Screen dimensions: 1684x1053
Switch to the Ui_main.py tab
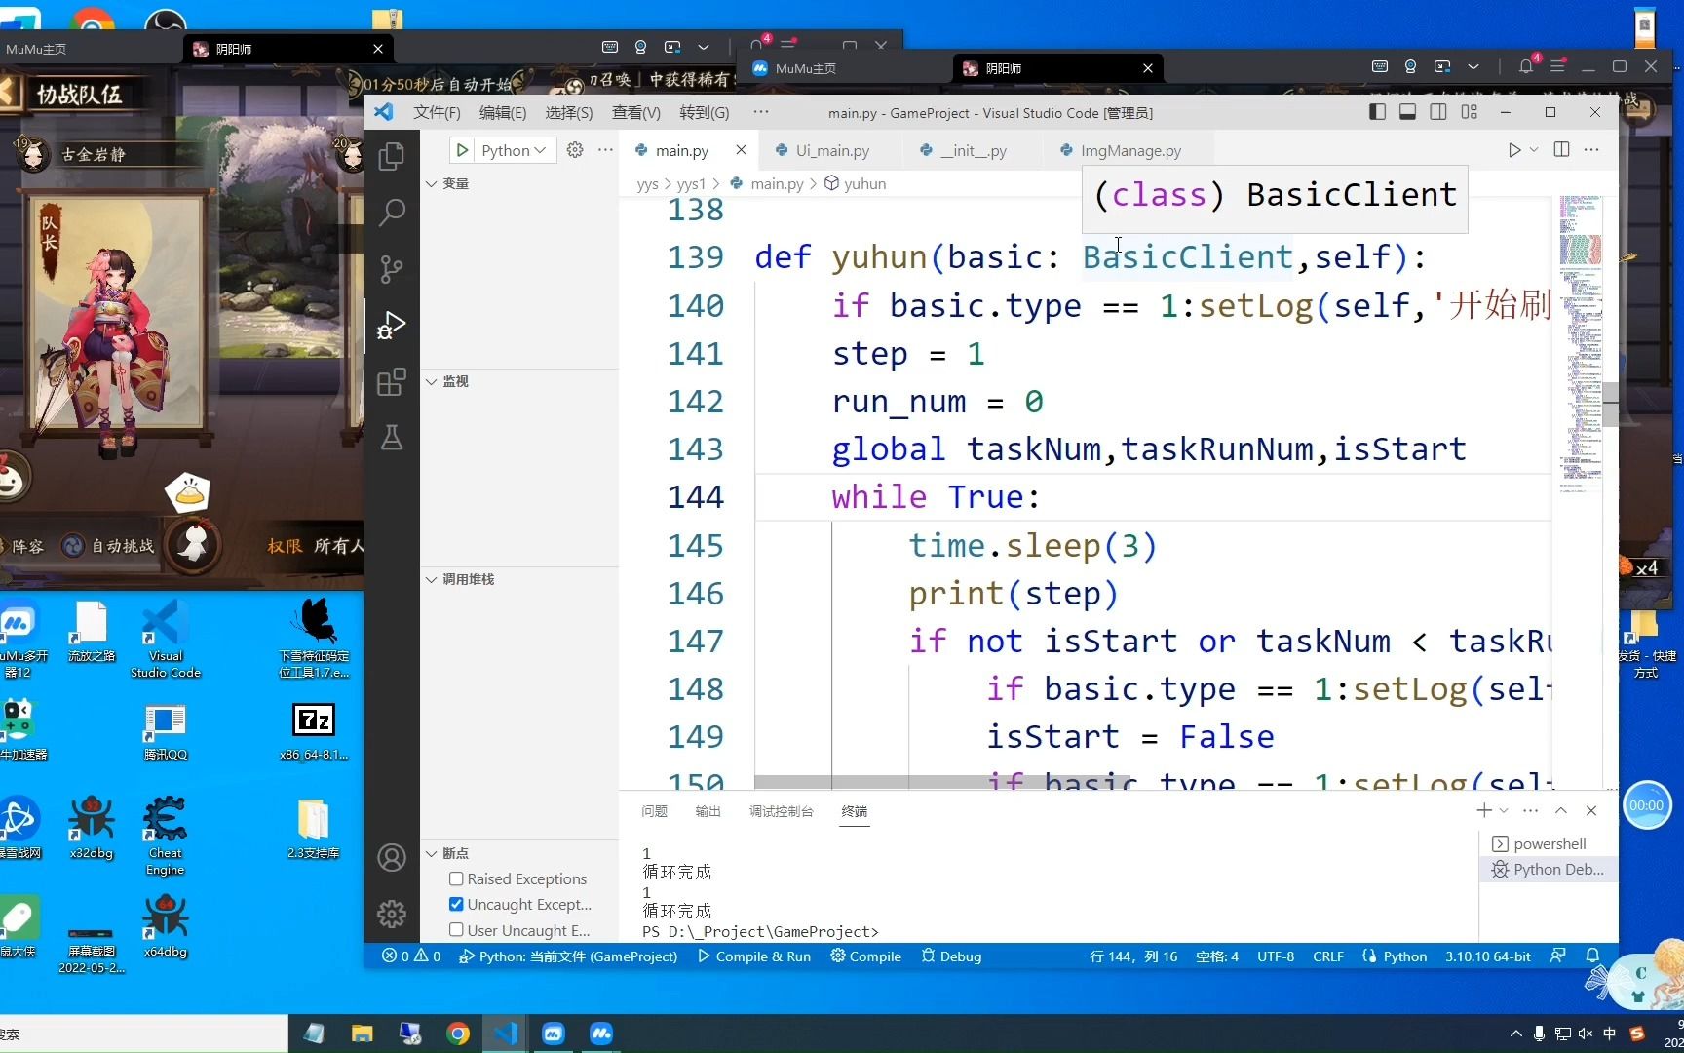(x=833, y=150)
